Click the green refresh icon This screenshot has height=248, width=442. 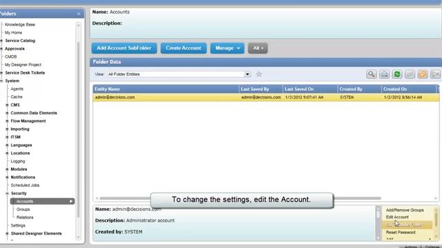coord(397,74)
